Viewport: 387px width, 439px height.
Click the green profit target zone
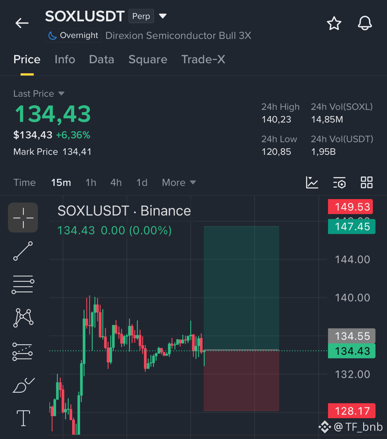pos(241,288)
